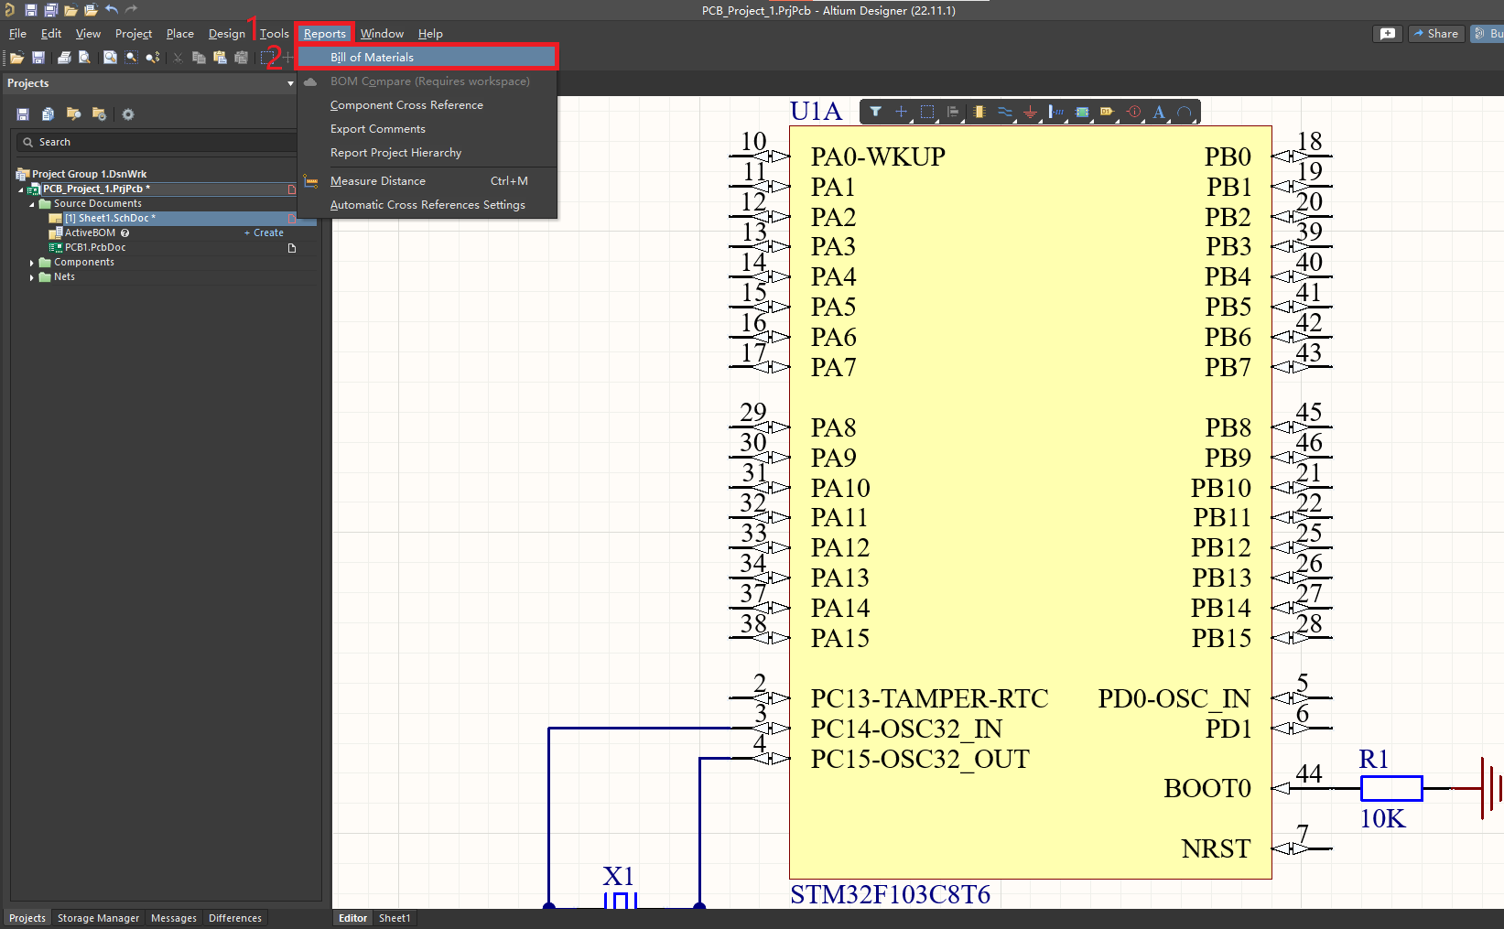The width and height of the screenshot is (1504, 929).
Task: Select the place wire tool
Action: pos(1005,112)
